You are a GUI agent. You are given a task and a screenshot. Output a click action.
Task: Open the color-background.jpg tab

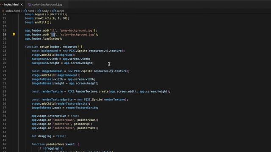coord(47,5)
